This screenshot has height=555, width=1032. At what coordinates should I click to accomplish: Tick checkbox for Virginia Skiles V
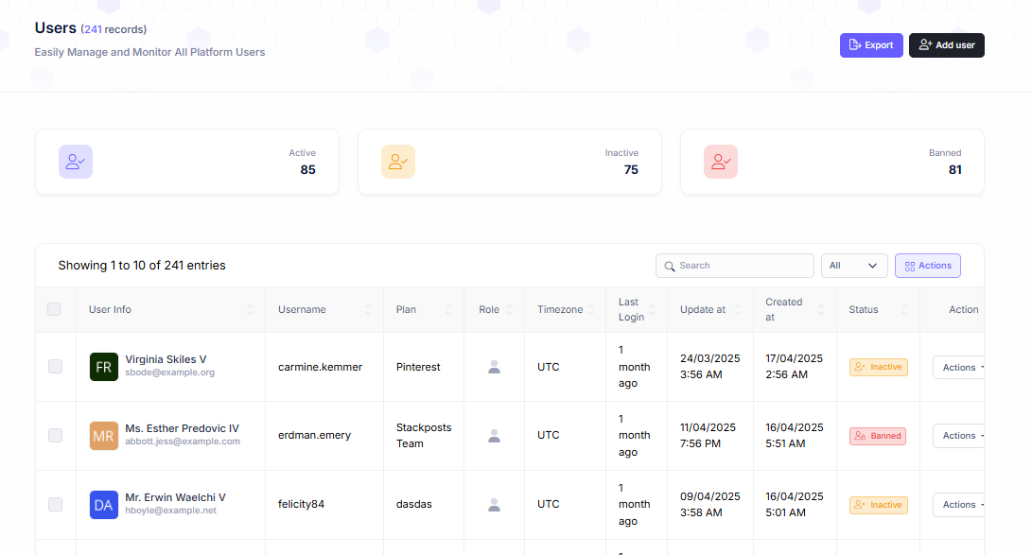pos(55,366)
